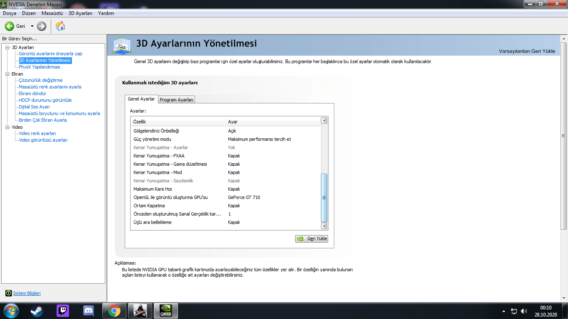This screenshot has width=568, height=319.
Task: Click the settings list scroll-up arrow
Action: pyautogui.click(x=324, y=121)
